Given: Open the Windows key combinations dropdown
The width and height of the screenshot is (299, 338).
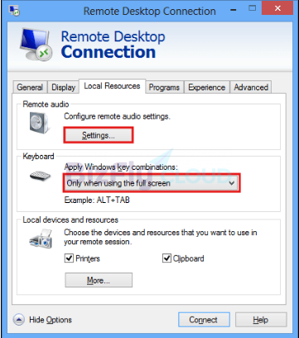Looking at the screenshot, I should pos(152,183).
